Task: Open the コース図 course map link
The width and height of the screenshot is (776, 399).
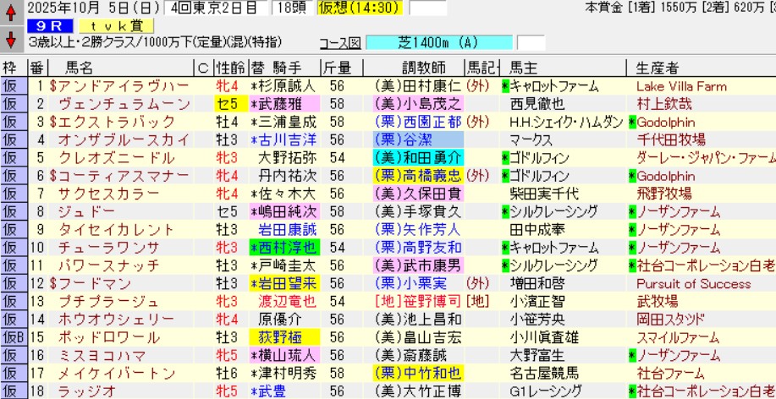Action: [x=340, y=43]
